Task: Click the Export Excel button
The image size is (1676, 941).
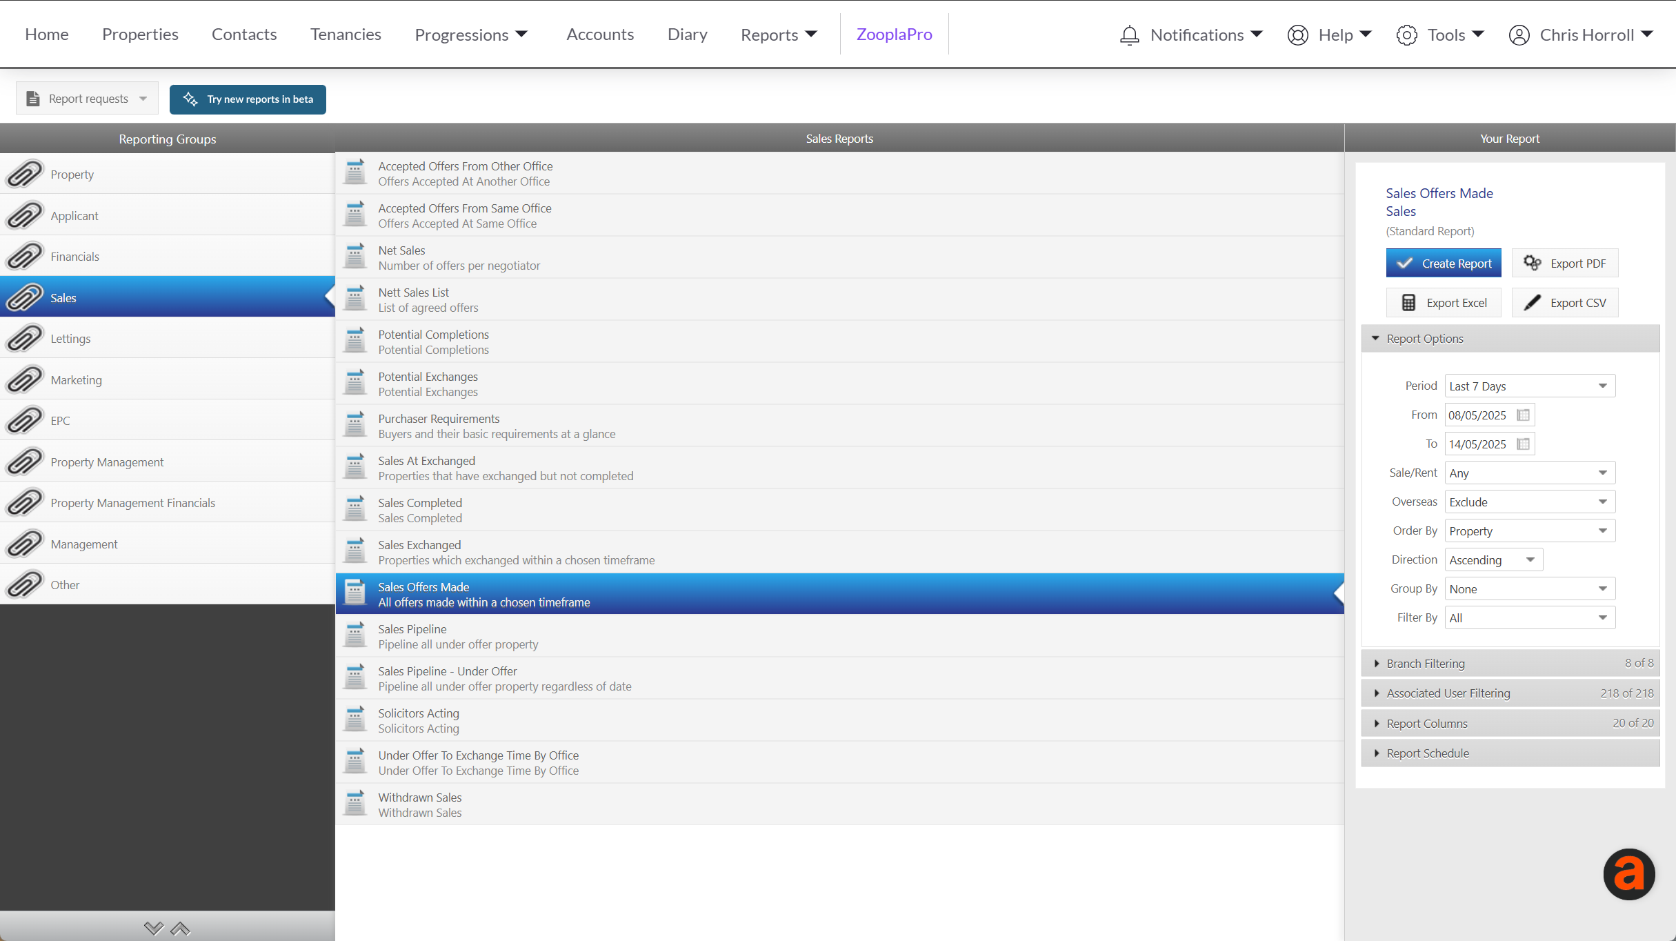Action: pyautogui.click(x=1443, y=302)
